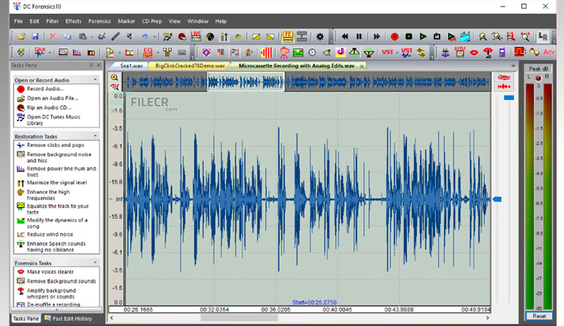This screenshot has width=564, height=326.
Task: Click the music notes DC Tunes icon
Action: (x=167, y=36)
